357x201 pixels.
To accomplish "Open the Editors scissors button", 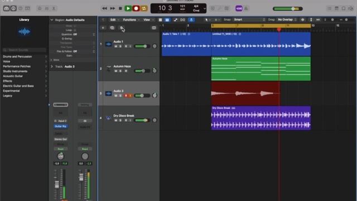I will 54,8.
